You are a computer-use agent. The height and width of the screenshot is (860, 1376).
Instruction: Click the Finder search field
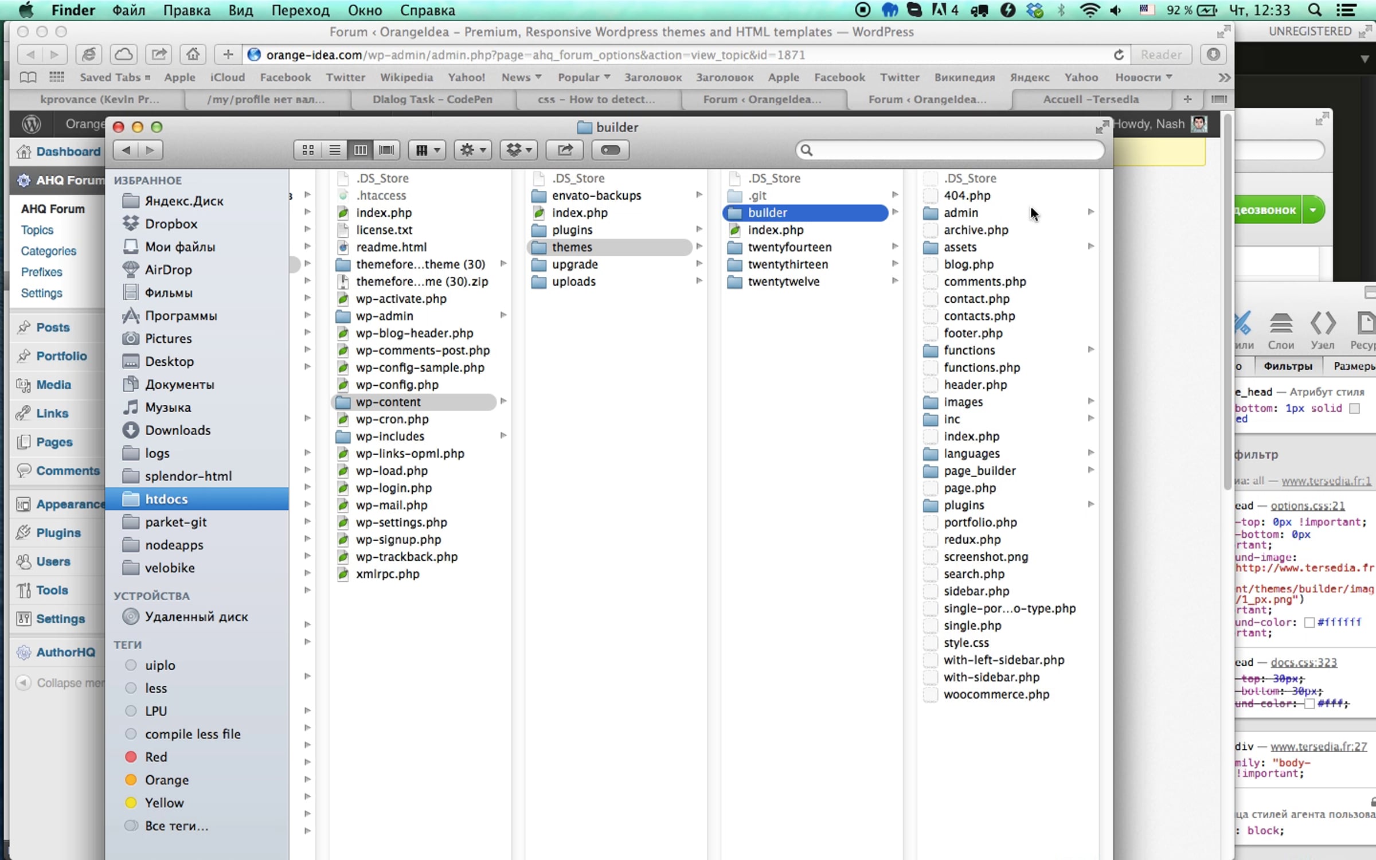coord(952,150)
